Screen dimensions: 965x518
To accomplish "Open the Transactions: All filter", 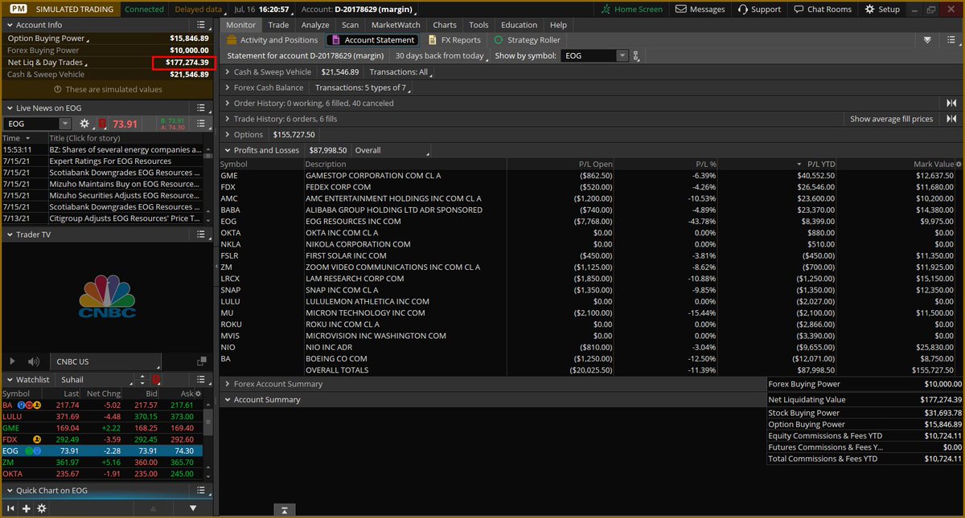I will point(400,71).
